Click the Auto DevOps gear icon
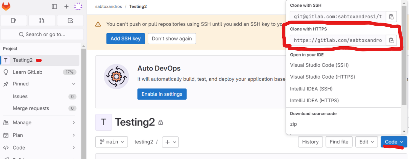The image size is (409, 159). tap(117, 77)
